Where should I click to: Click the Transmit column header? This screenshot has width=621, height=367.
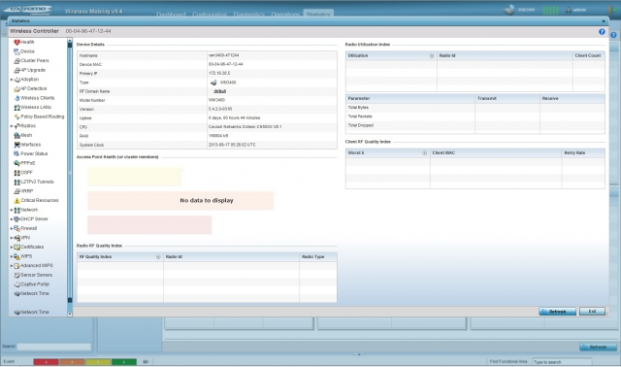coord(507,99)
